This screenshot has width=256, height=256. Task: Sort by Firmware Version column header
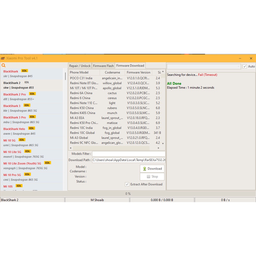(138, 72)
